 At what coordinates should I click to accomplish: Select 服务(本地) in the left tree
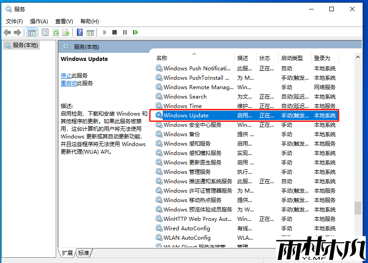[x=22, y=45]
